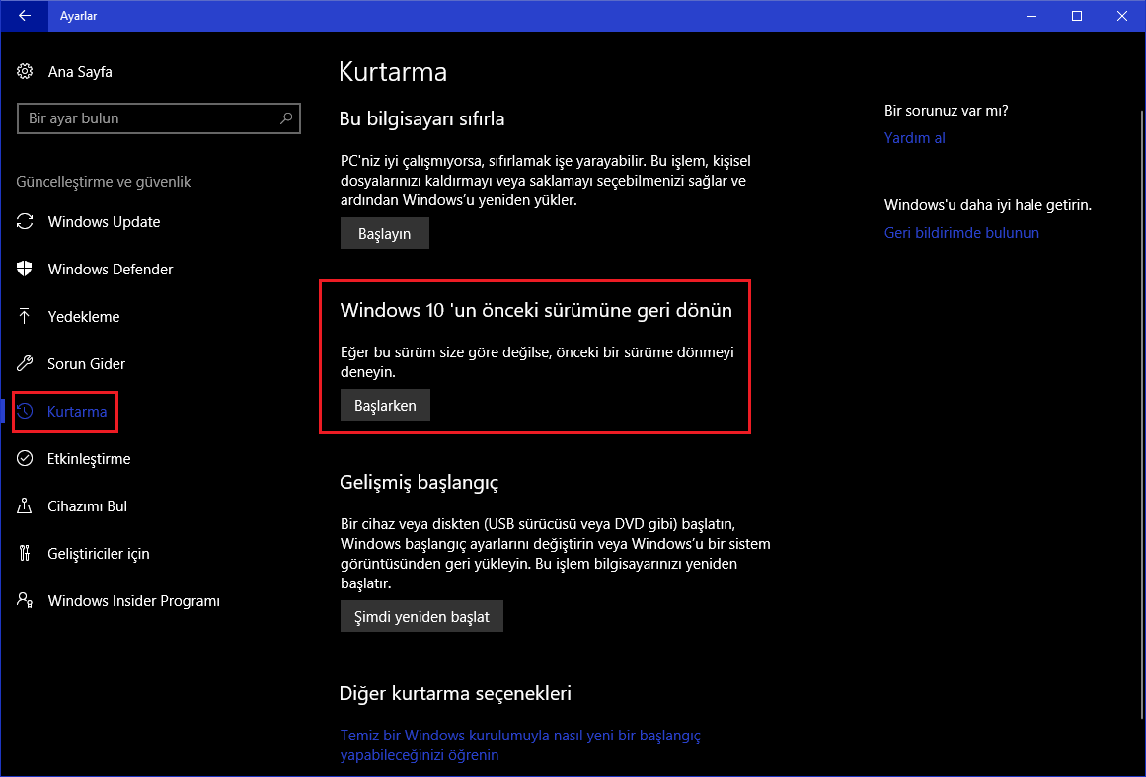Screen dimensions: 1146x777
Task: Open 'Temiz bir Windows kurulumuyla' link
Action: pos(520,744)
